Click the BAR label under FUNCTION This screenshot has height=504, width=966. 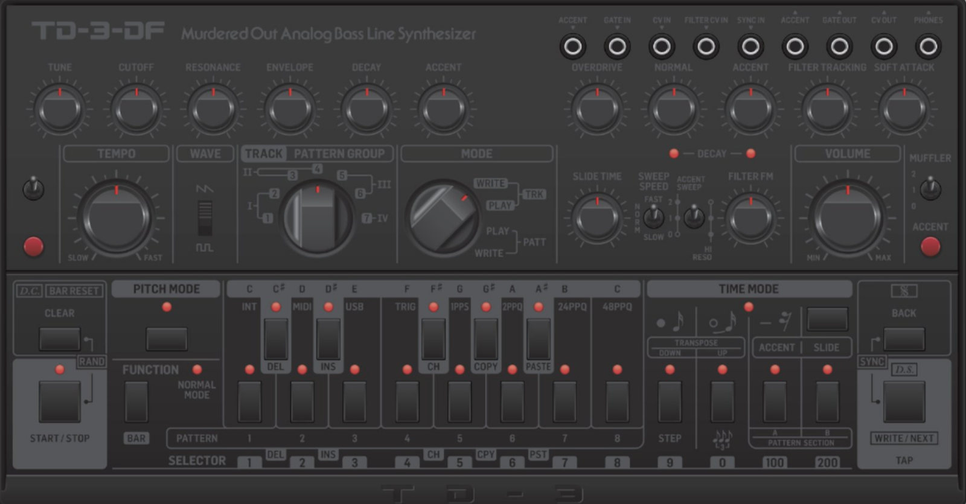pos(136,438)
